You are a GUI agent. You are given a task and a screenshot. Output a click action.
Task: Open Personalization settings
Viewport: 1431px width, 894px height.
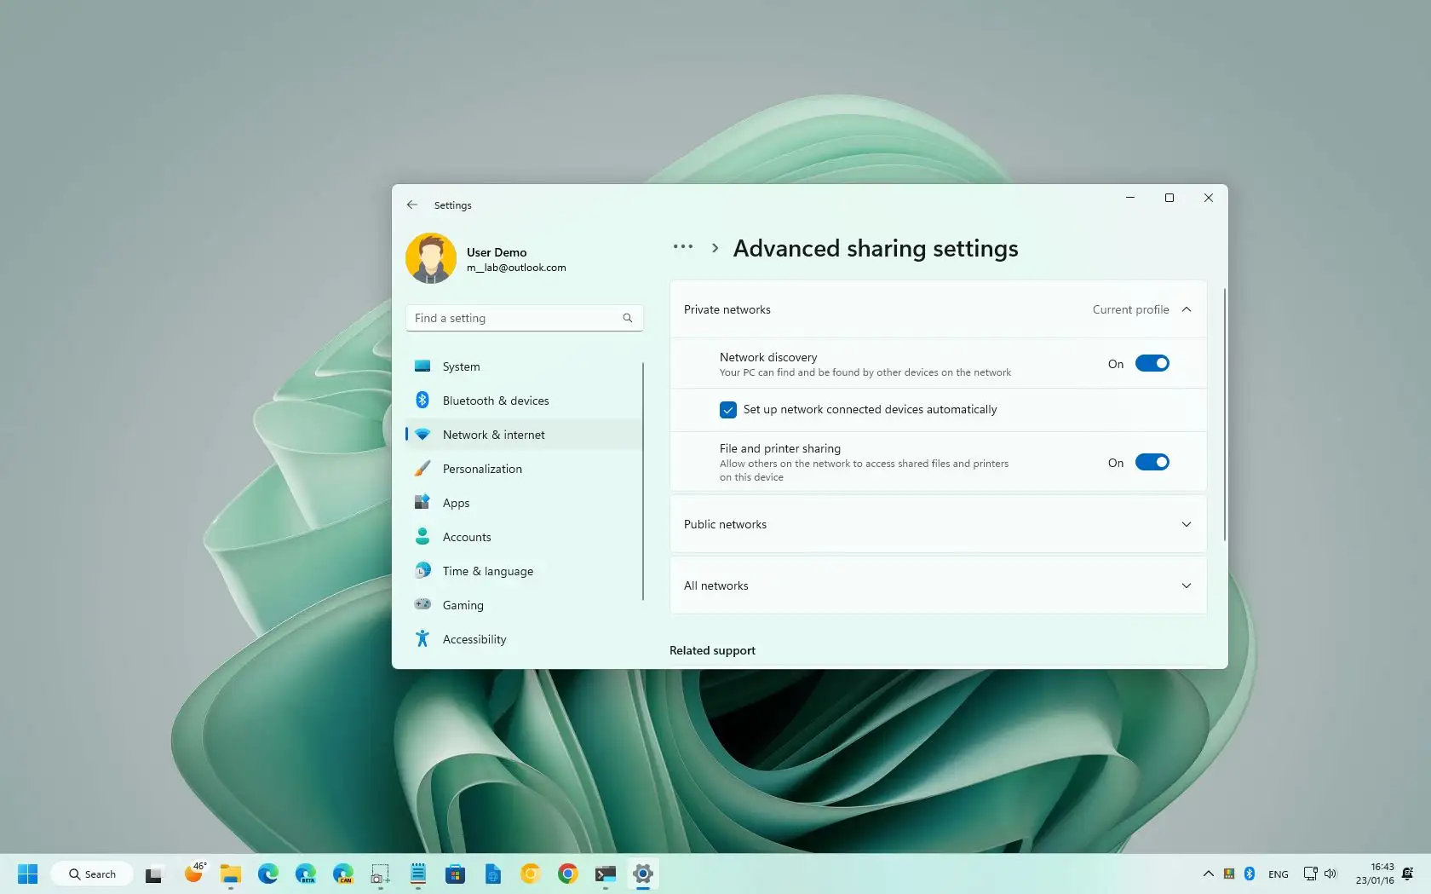pos(482,468)
